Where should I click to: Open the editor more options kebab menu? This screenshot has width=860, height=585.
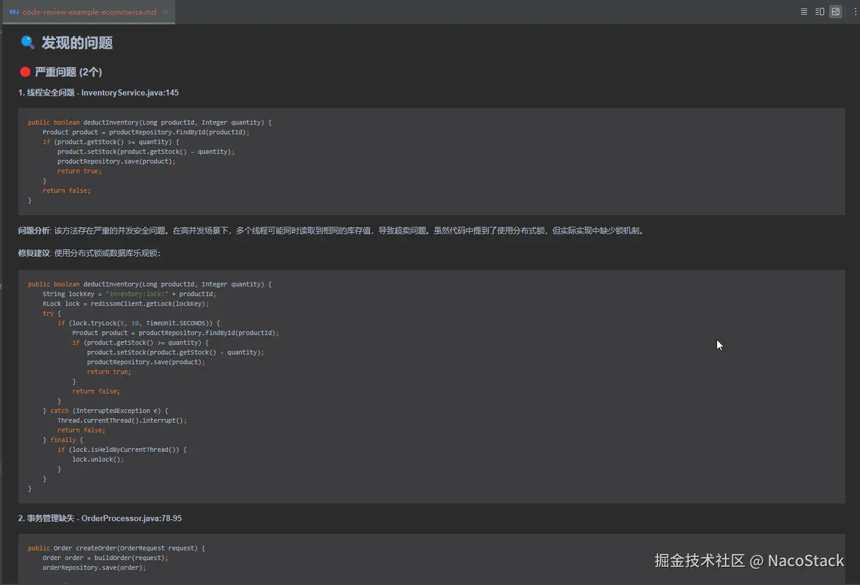point(855,12)
